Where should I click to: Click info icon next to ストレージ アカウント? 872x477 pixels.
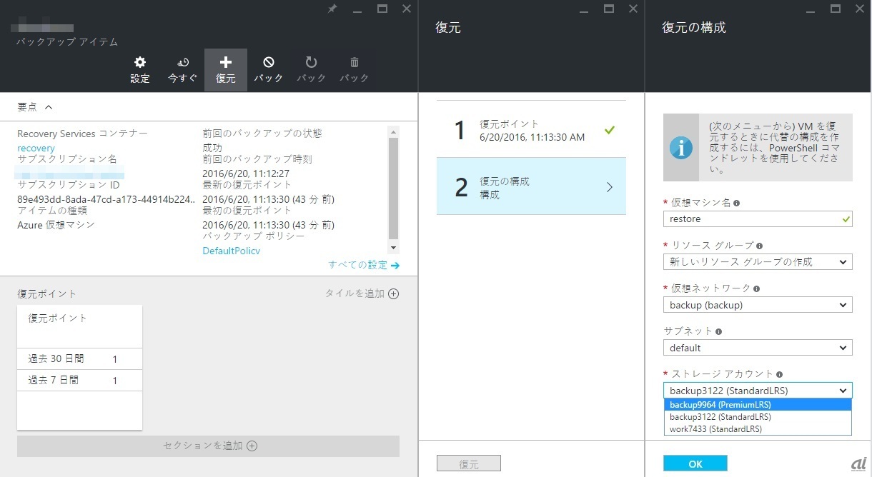tap(779, 374)
